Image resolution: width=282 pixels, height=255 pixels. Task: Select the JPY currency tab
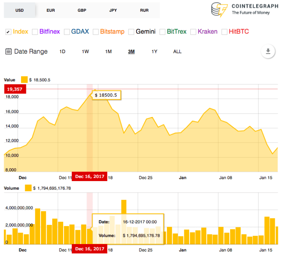113,10
